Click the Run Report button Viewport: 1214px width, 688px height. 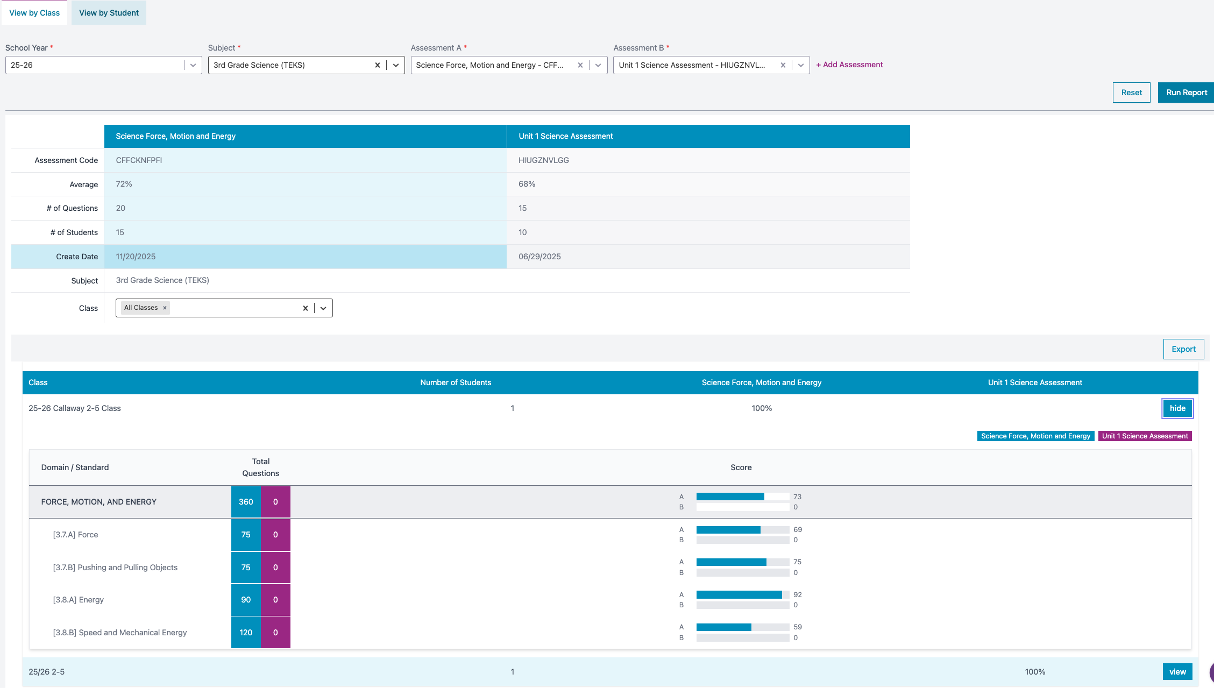(x=1186, y=93)
